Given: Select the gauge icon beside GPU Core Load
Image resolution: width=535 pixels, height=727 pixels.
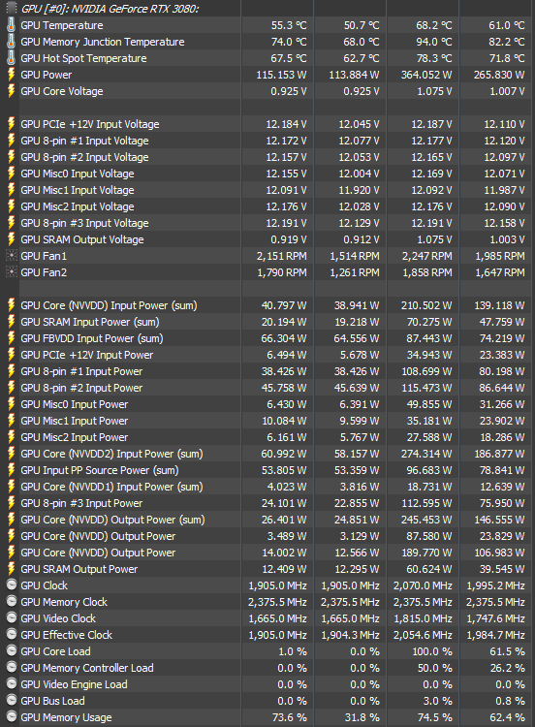Looking at the screenshot, I should pos(11,651).
